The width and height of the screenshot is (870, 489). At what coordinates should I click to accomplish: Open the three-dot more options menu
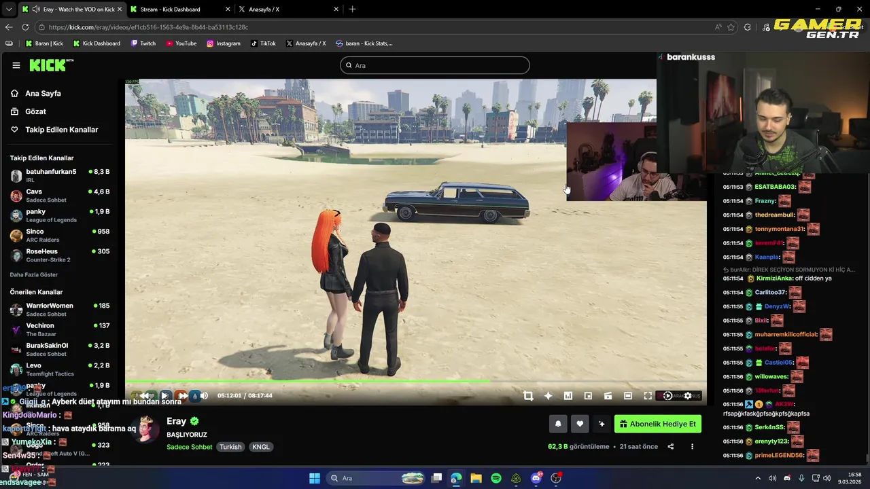pyautogui.click(x=692, y=446)
